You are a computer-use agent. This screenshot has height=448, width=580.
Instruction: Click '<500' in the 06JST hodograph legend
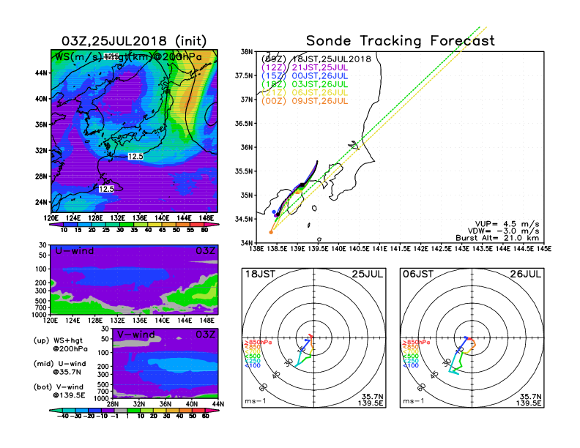click(x=411, y=356)
